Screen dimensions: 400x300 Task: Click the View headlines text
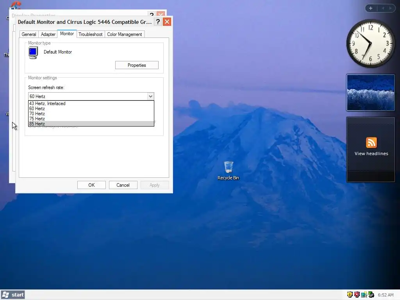tap(371, 154)
